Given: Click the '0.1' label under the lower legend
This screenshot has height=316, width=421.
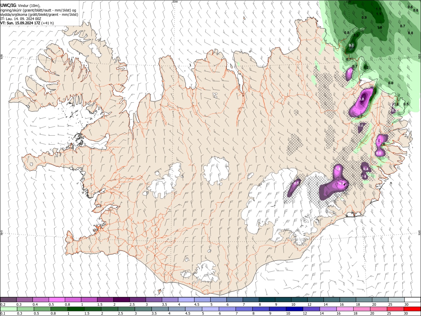Looking at the screenshot, I should (3, 313).
